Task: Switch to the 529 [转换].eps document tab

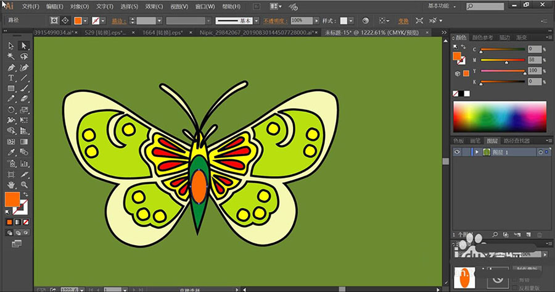Action: [x=107, y=32]
